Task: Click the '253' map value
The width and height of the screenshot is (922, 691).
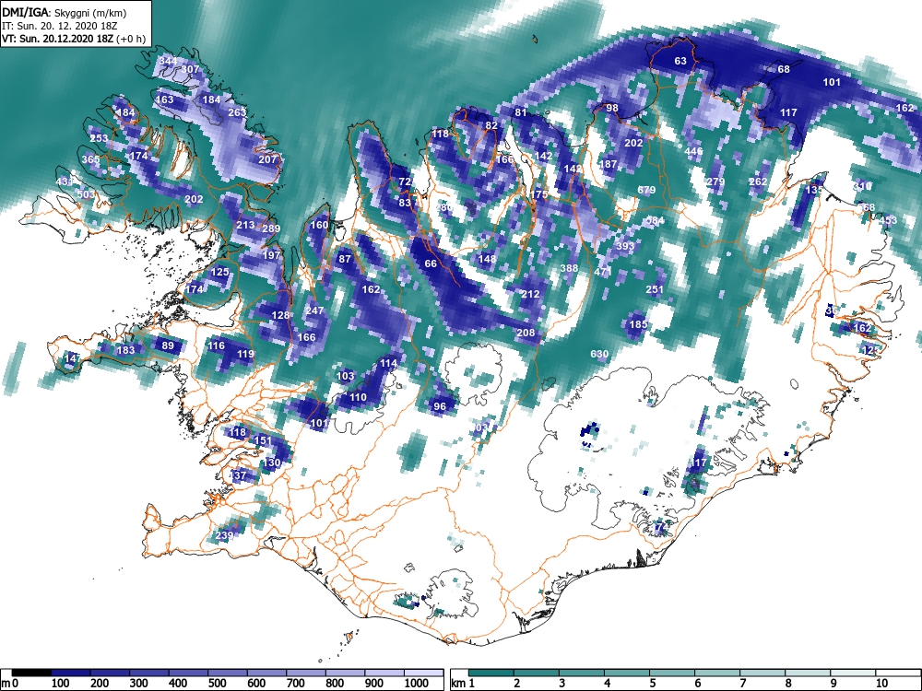Action: click(x=99, y=138)
